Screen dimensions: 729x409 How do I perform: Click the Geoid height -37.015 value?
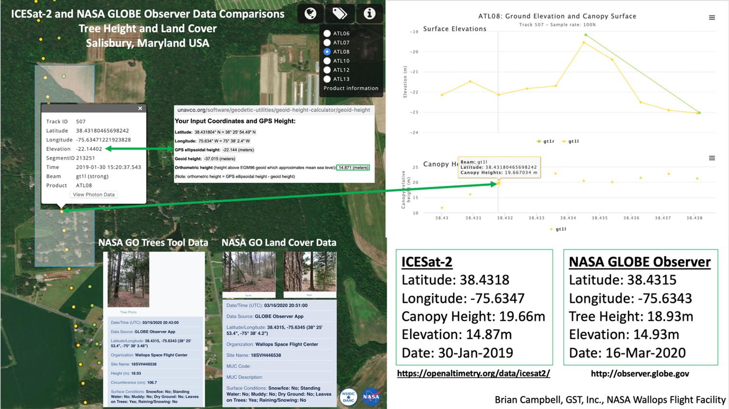pyautogui.click(x=219, y=158)
